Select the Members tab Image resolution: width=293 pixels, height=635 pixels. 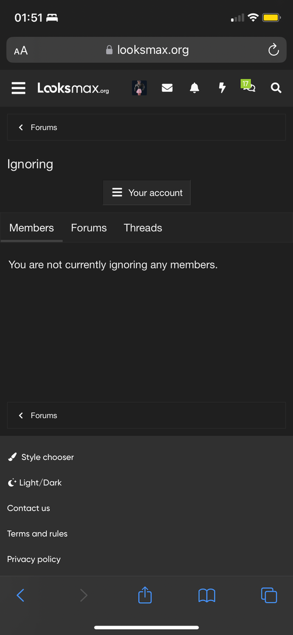click(32, 228)
